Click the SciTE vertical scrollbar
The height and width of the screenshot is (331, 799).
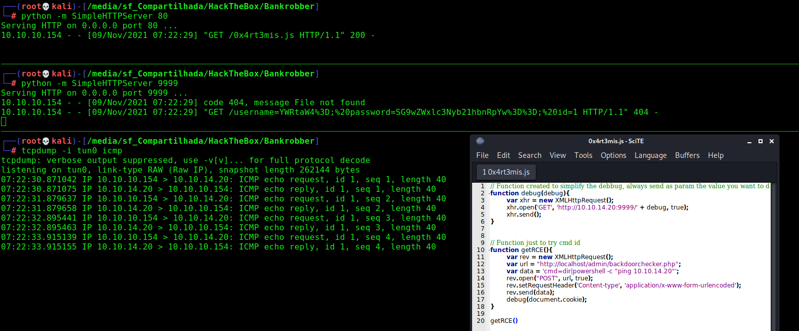coord(773,257)
